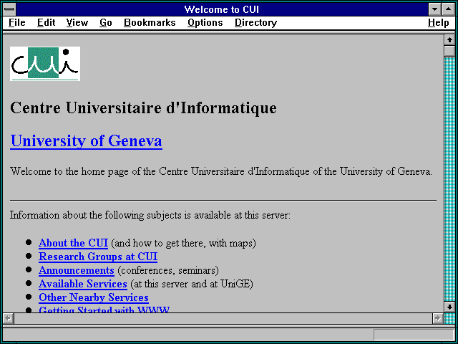Minimize the window with down-arrow button
The height and width of the screenshot is (344, 458).
click(434, 9)
